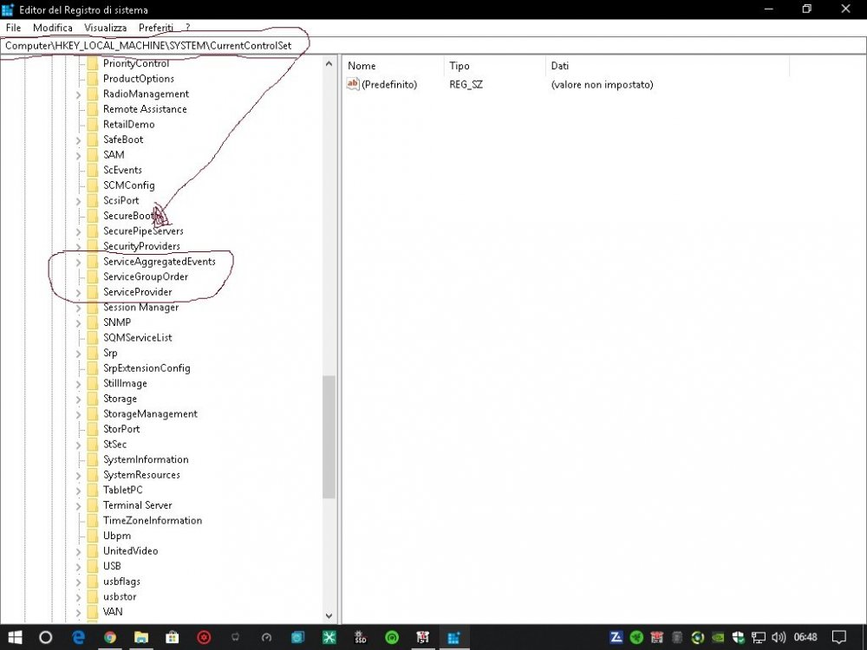Expand the ServiceProvider key

click(78, 292)
